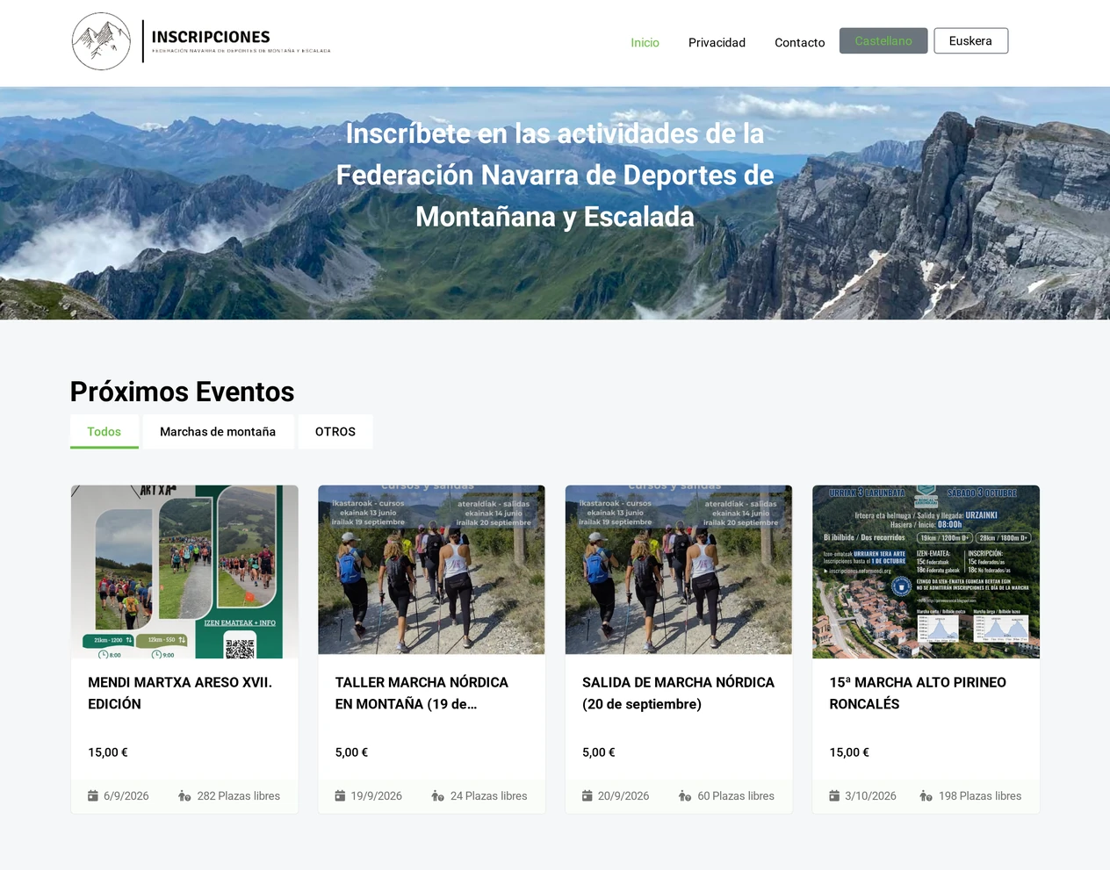Viewport: 1110px width, 870px height.
Task: Filter events by Marchas de montaña
Action: [218, 431]
